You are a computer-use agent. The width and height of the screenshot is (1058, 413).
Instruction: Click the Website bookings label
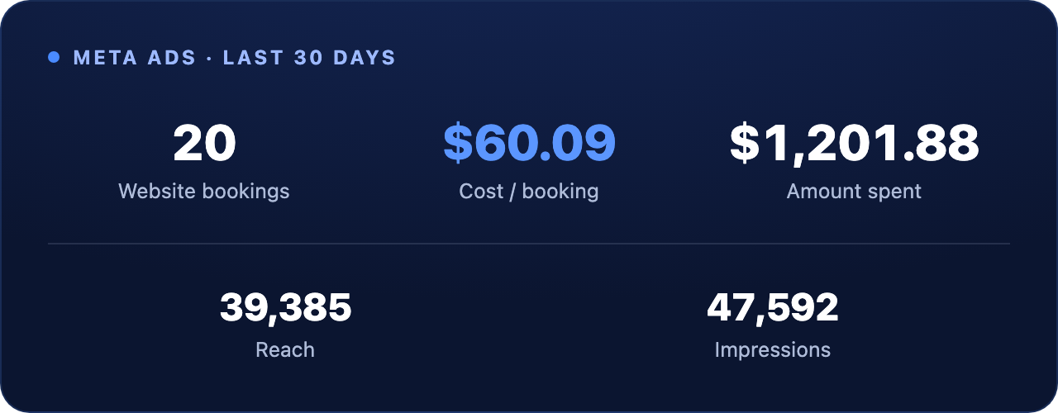204,192
